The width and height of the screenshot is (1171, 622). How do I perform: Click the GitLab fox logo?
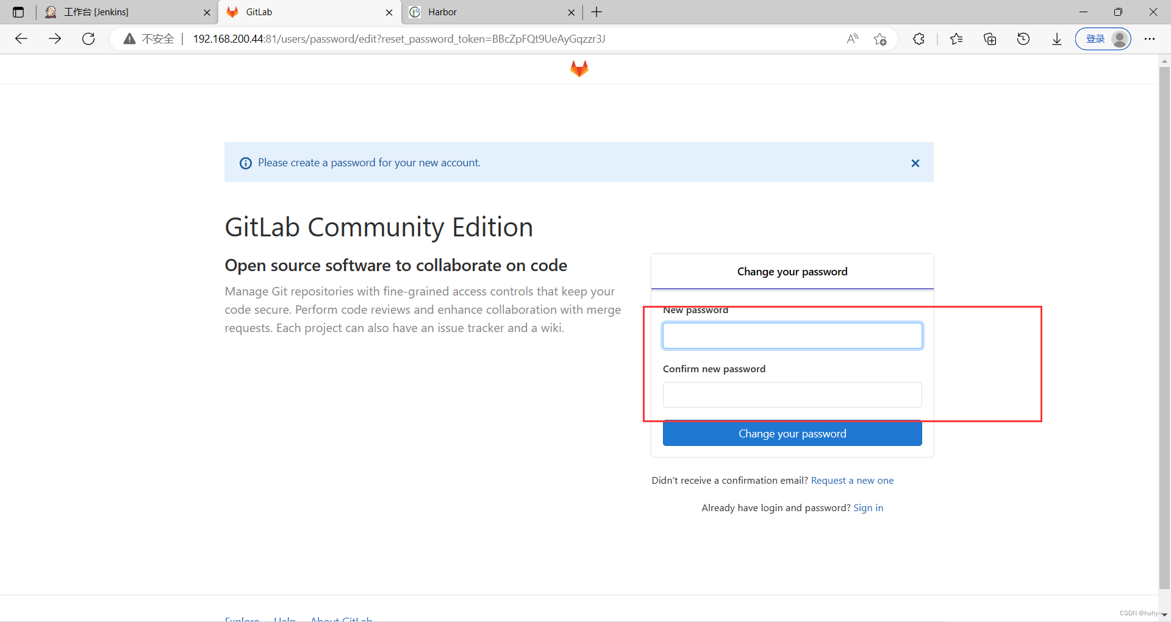(579, 69)
